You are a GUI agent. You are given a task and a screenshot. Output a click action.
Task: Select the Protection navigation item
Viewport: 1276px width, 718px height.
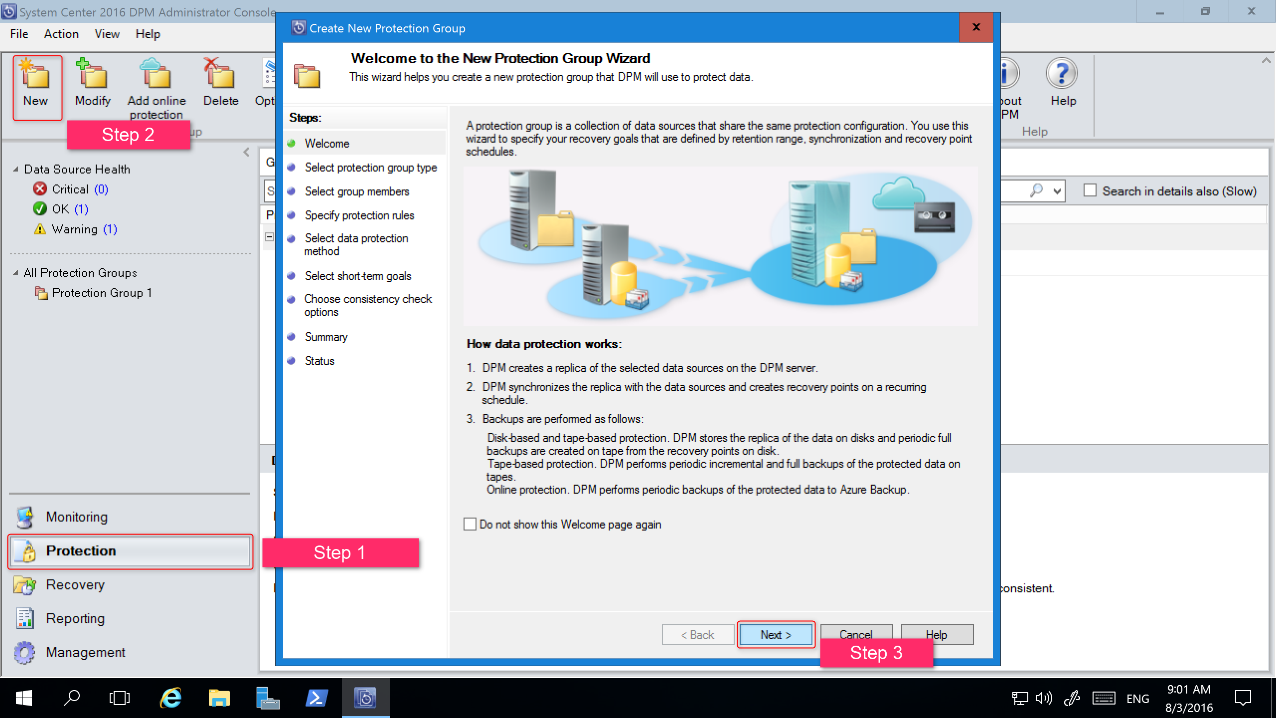coord(132,550)
